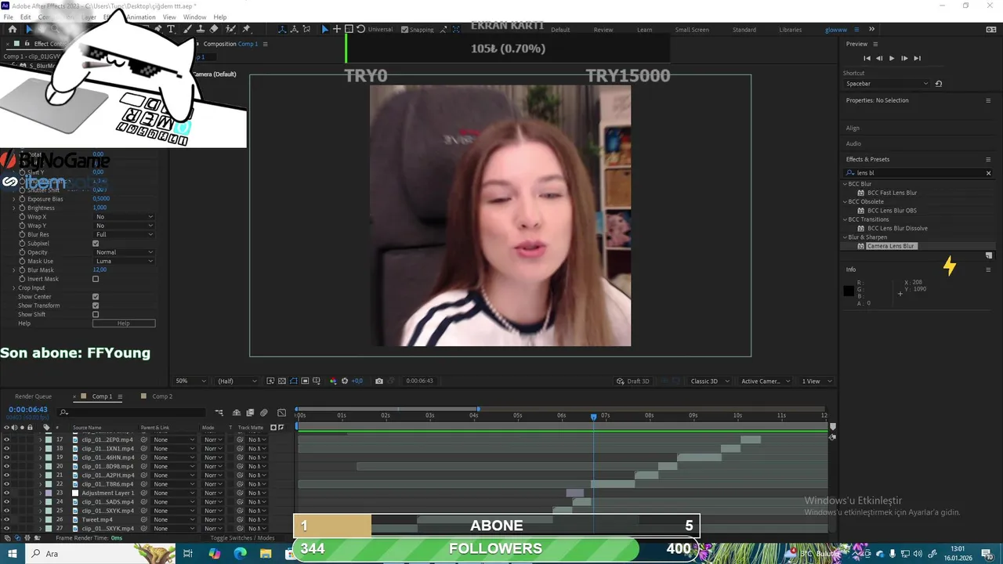The width and height of the screenshot is (1003, 564).
Task: Open the Wrap X dropdown
Action: (x=124, y=217)
